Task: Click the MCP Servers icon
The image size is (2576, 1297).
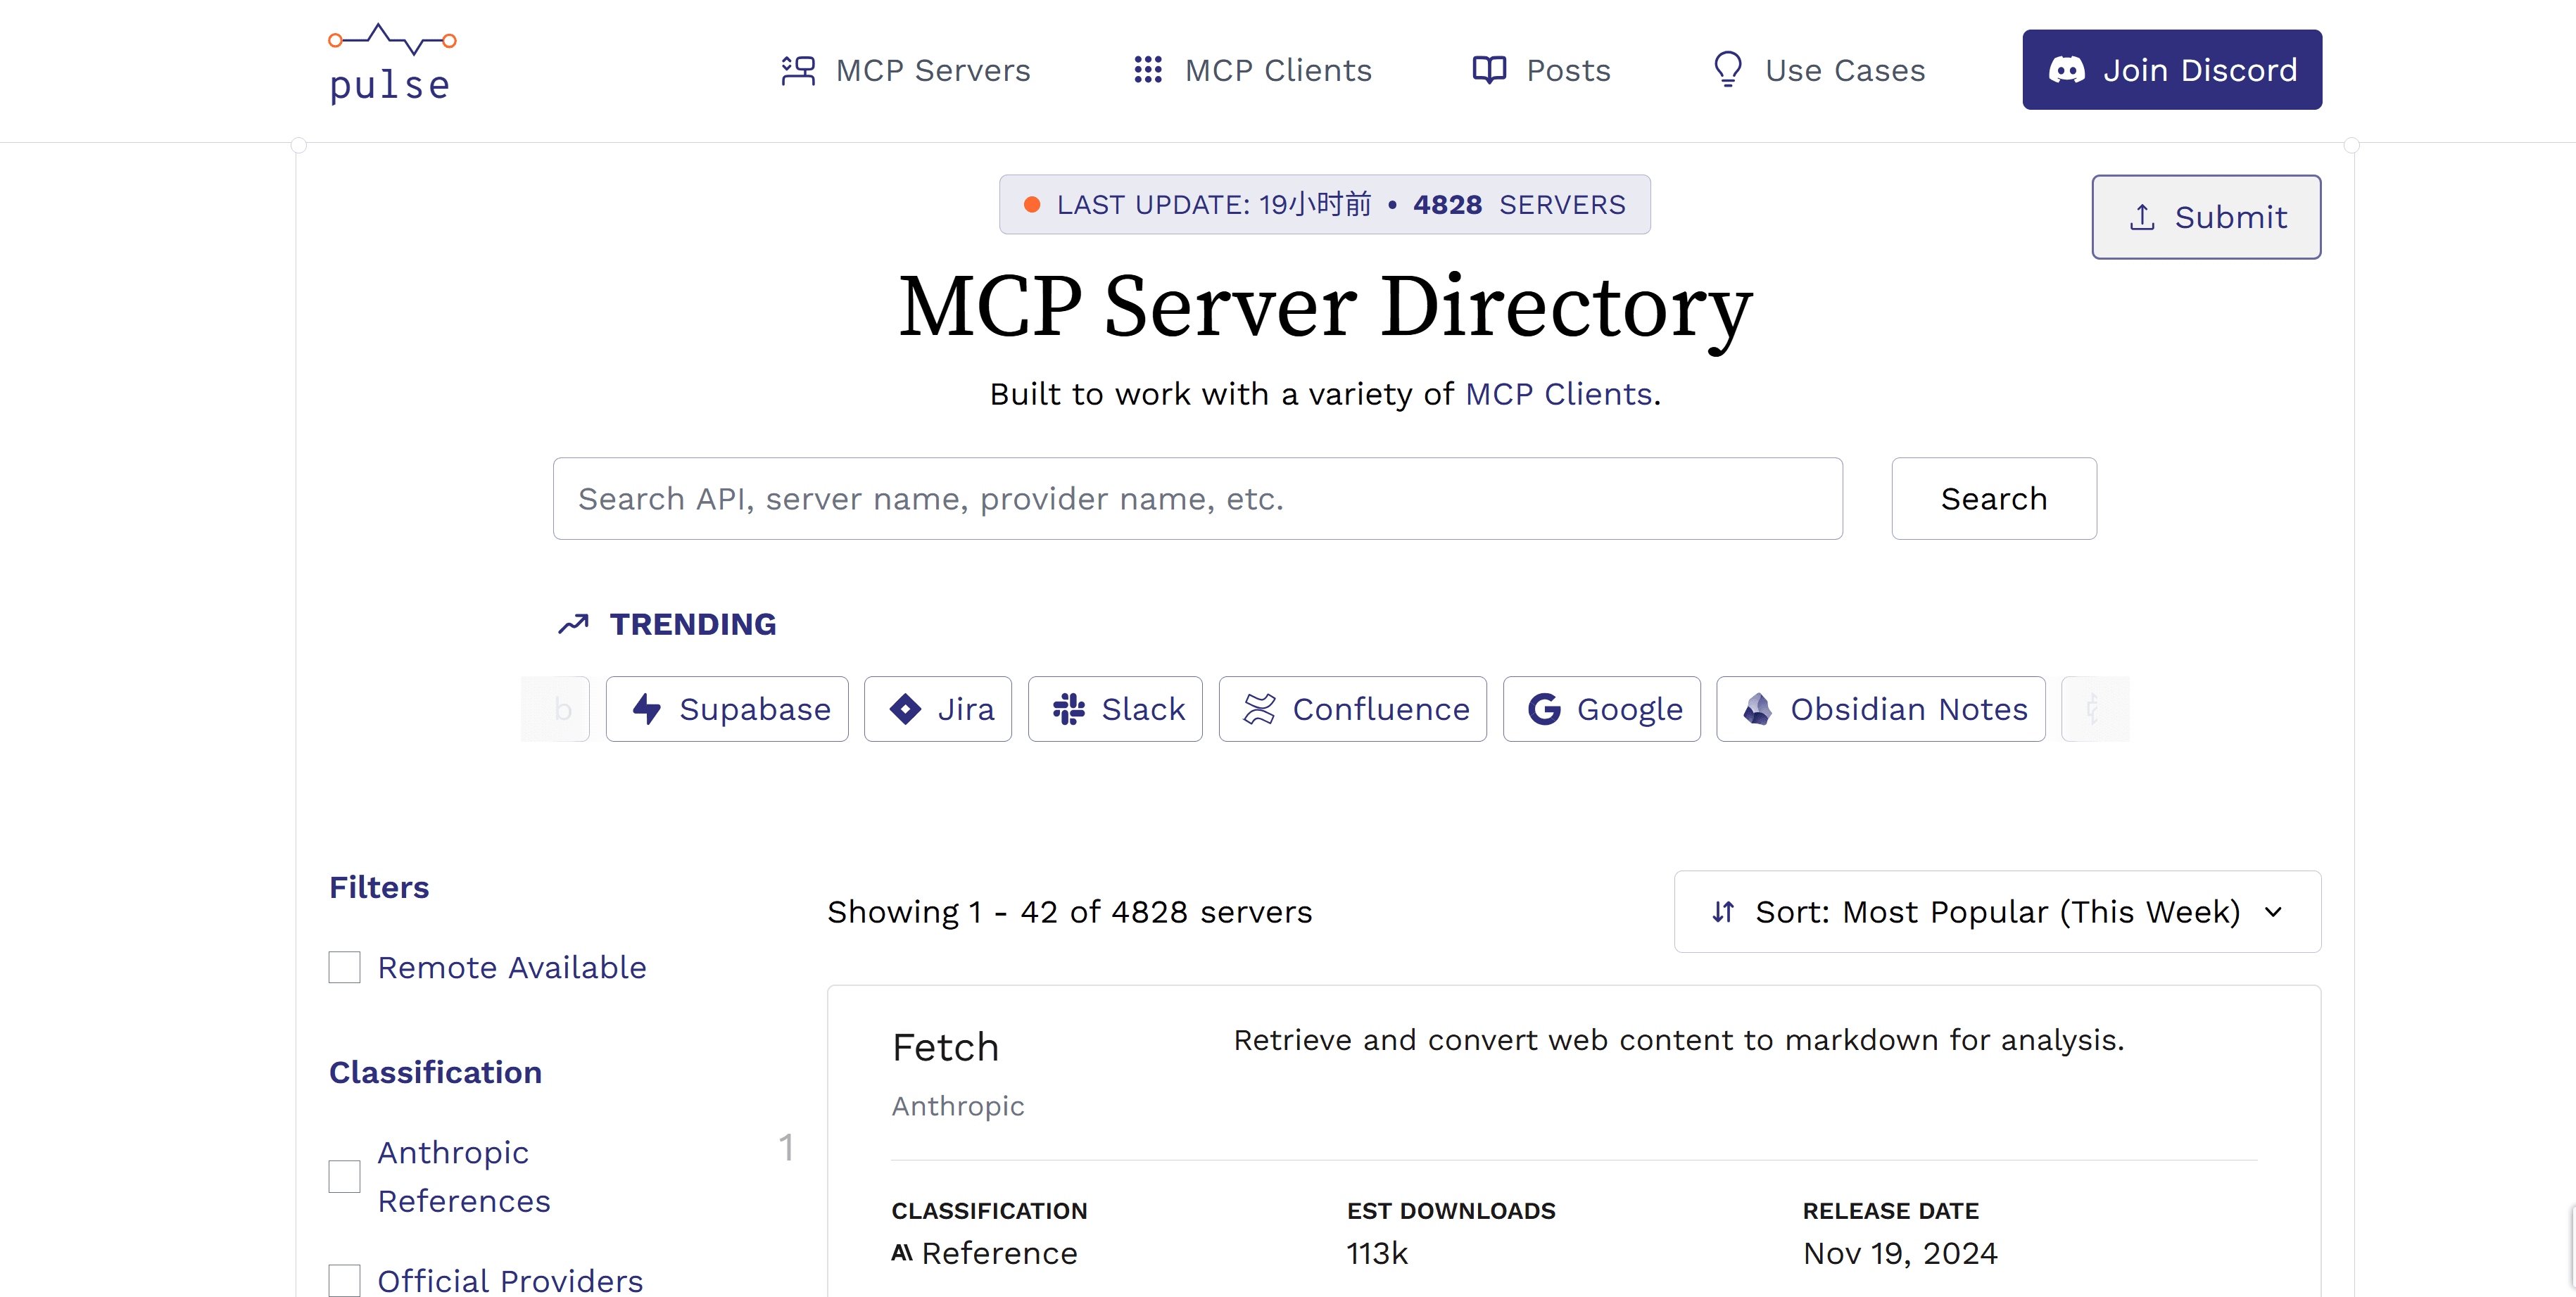Action: coord(798,70)
